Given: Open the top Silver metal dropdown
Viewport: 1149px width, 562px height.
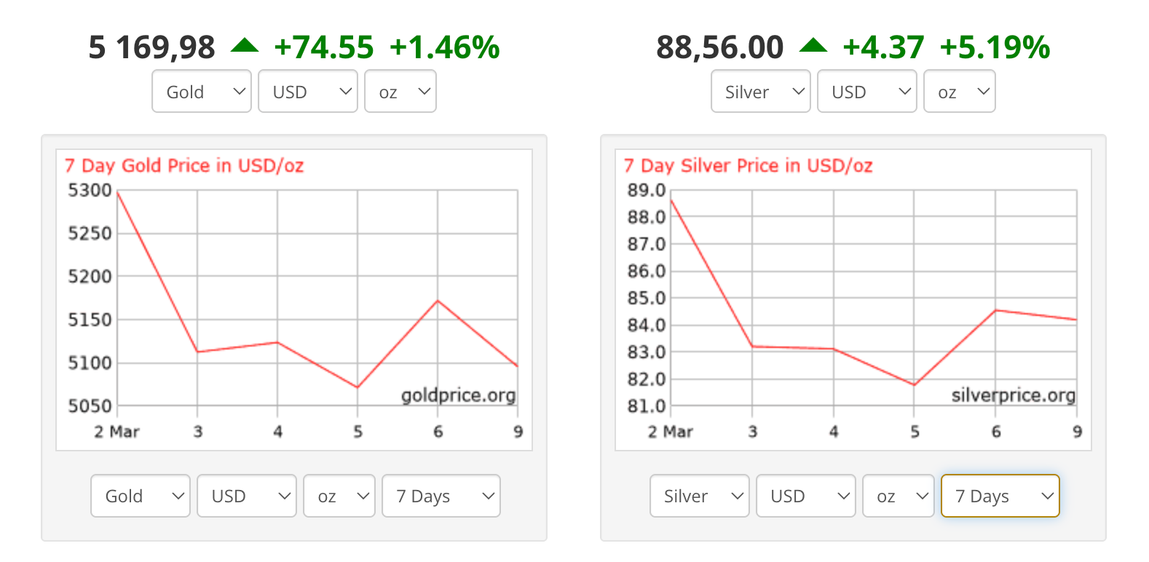Looking at the screenshot, I should [761, 92].
